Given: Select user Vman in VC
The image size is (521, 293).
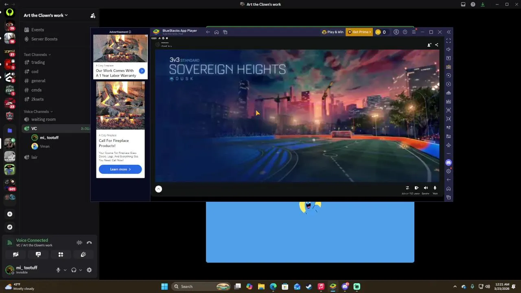Looking at the screenshot, I should tap(44, 146).
